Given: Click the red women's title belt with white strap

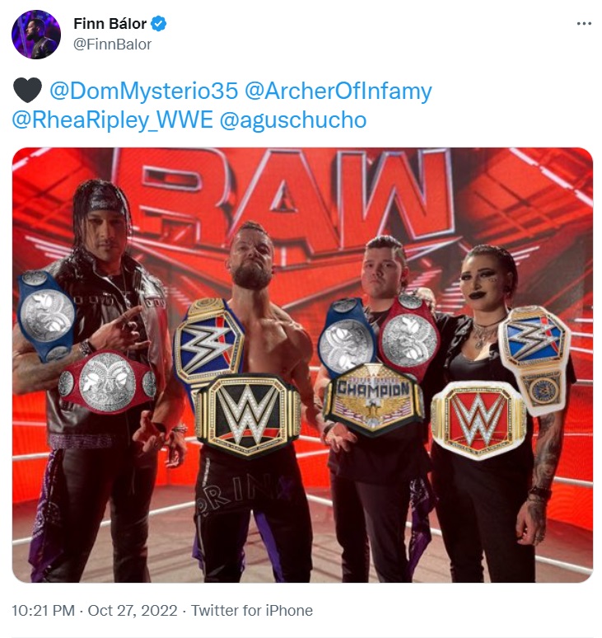Looking at the screenshot, I should pos(478,420).
